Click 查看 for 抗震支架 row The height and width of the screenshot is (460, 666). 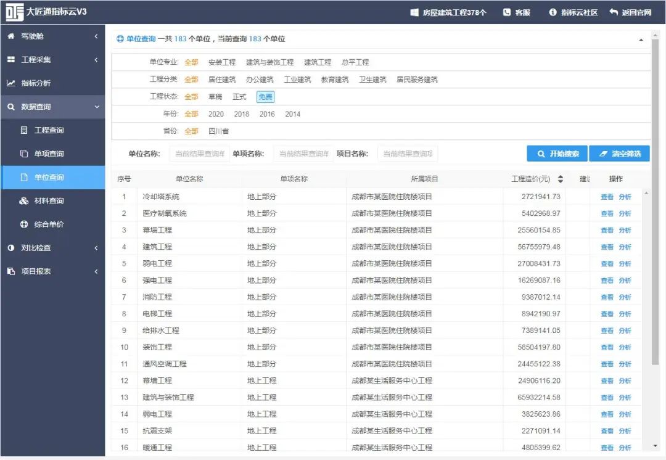point(607,430)
